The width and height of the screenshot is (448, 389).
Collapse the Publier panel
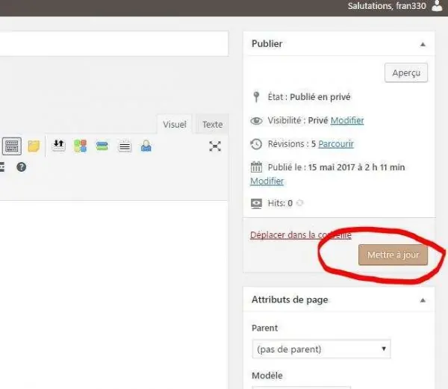pos(423,44)
